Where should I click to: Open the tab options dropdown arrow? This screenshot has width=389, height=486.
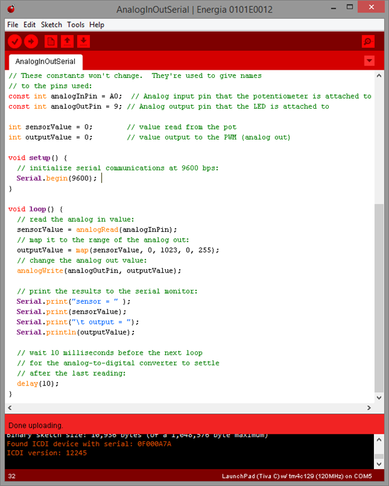pos(369,61)
